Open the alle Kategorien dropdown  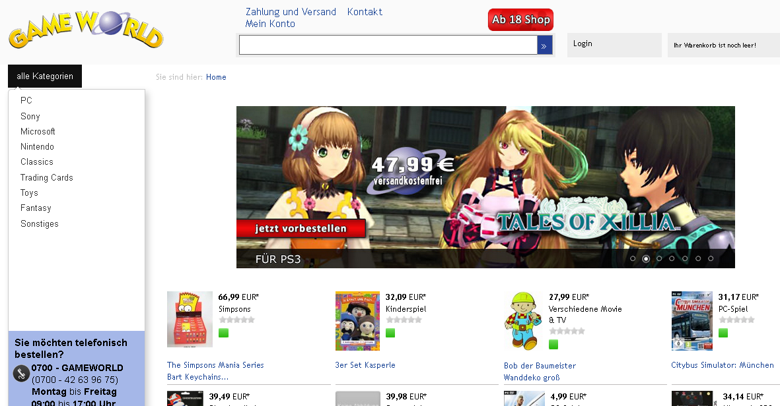[45, 76]
